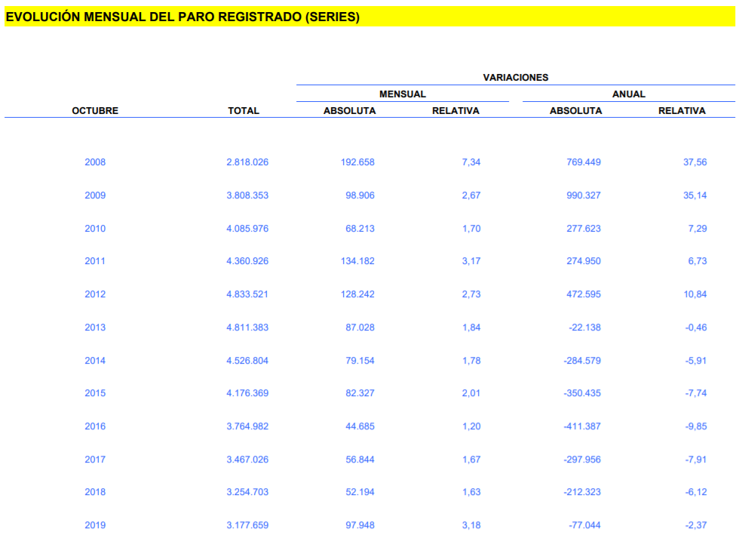Click the total value 3.808.353
Image resolution: width=739 pixels, height=535 pixels.
pyautogui.click(x=247, y=195)
